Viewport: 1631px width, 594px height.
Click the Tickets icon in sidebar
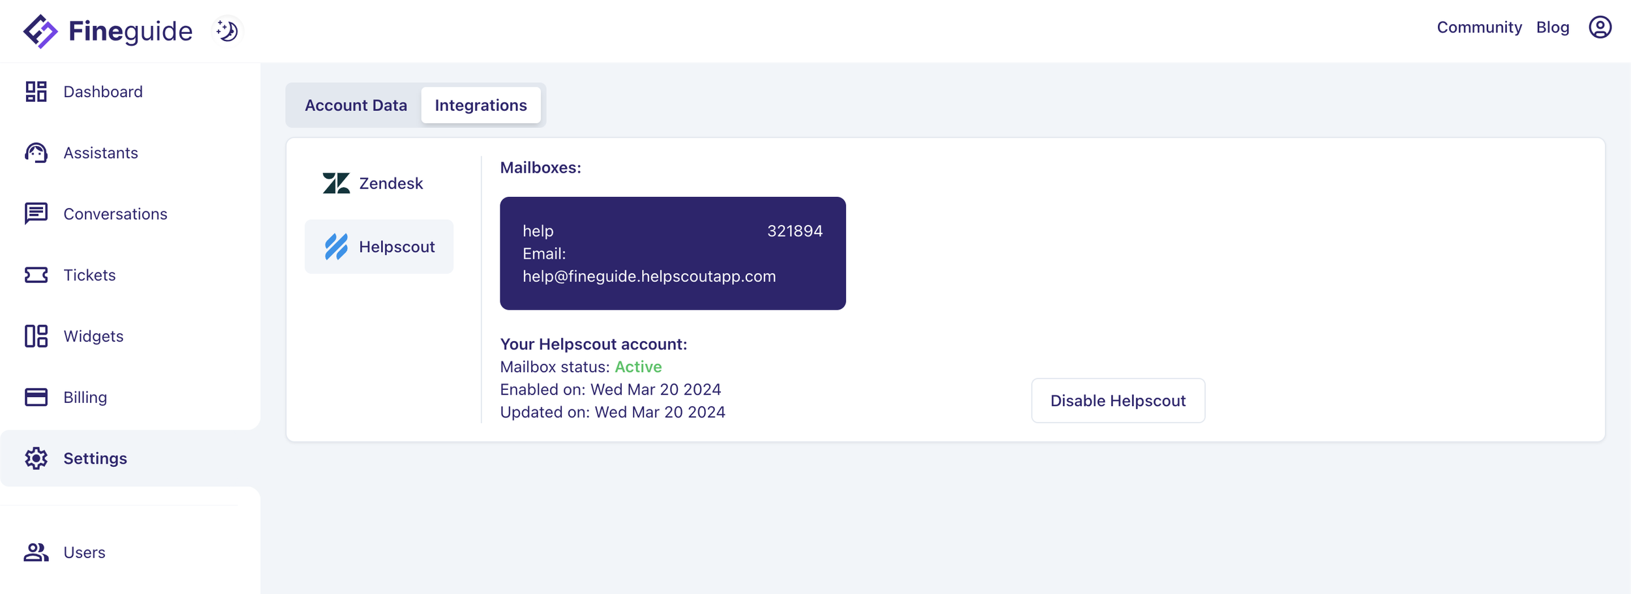pyautogui.click(x=36, y=275)
